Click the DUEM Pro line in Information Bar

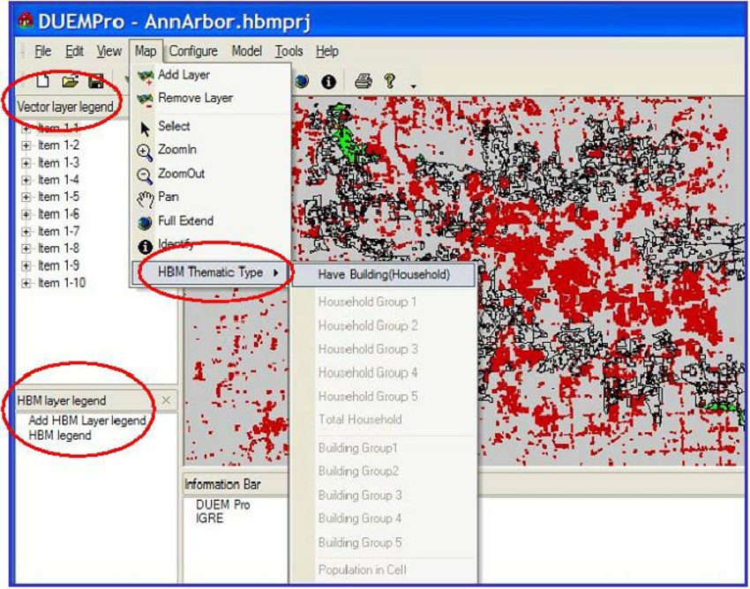pyautogui.click(x=223, y=504)
